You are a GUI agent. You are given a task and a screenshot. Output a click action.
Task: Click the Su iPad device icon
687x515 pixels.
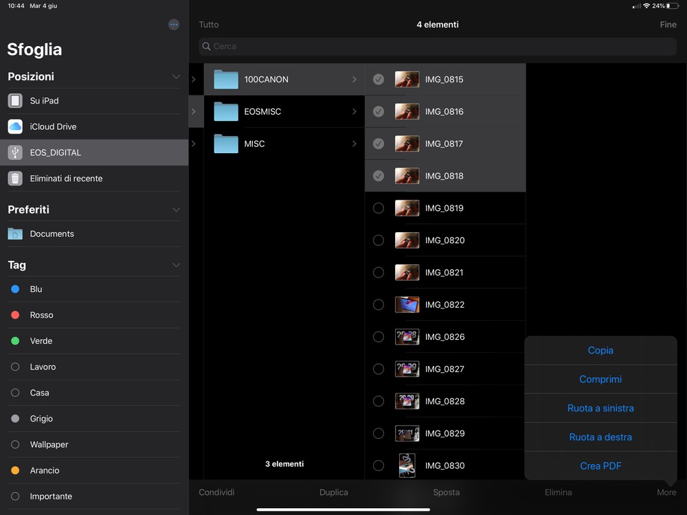click(15, 101)
